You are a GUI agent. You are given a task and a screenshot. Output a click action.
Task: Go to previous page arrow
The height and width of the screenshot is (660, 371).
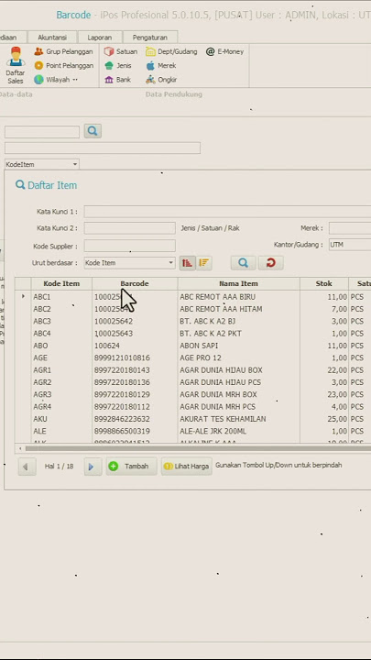(26, 467)
